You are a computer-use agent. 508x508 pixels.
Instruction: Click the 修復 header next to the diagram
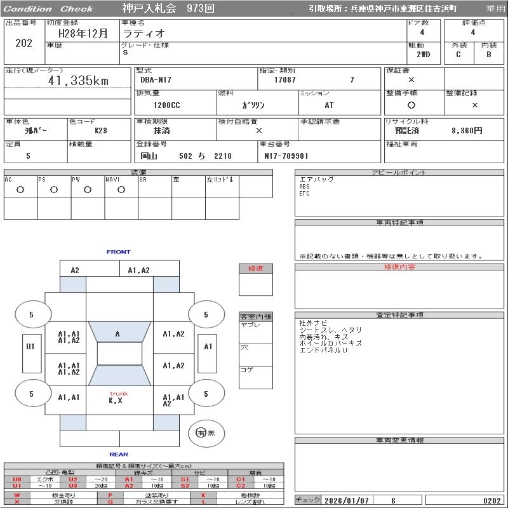(255, 269)
